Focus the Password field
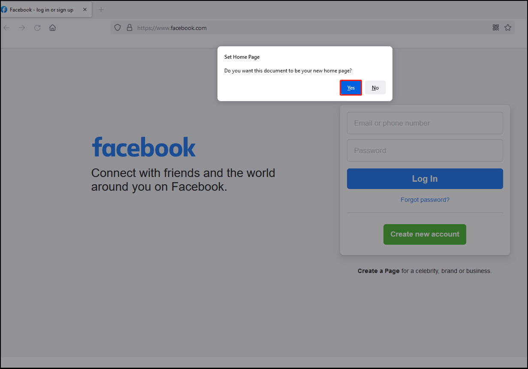The image size is (528, 369). tap(425, 150)
